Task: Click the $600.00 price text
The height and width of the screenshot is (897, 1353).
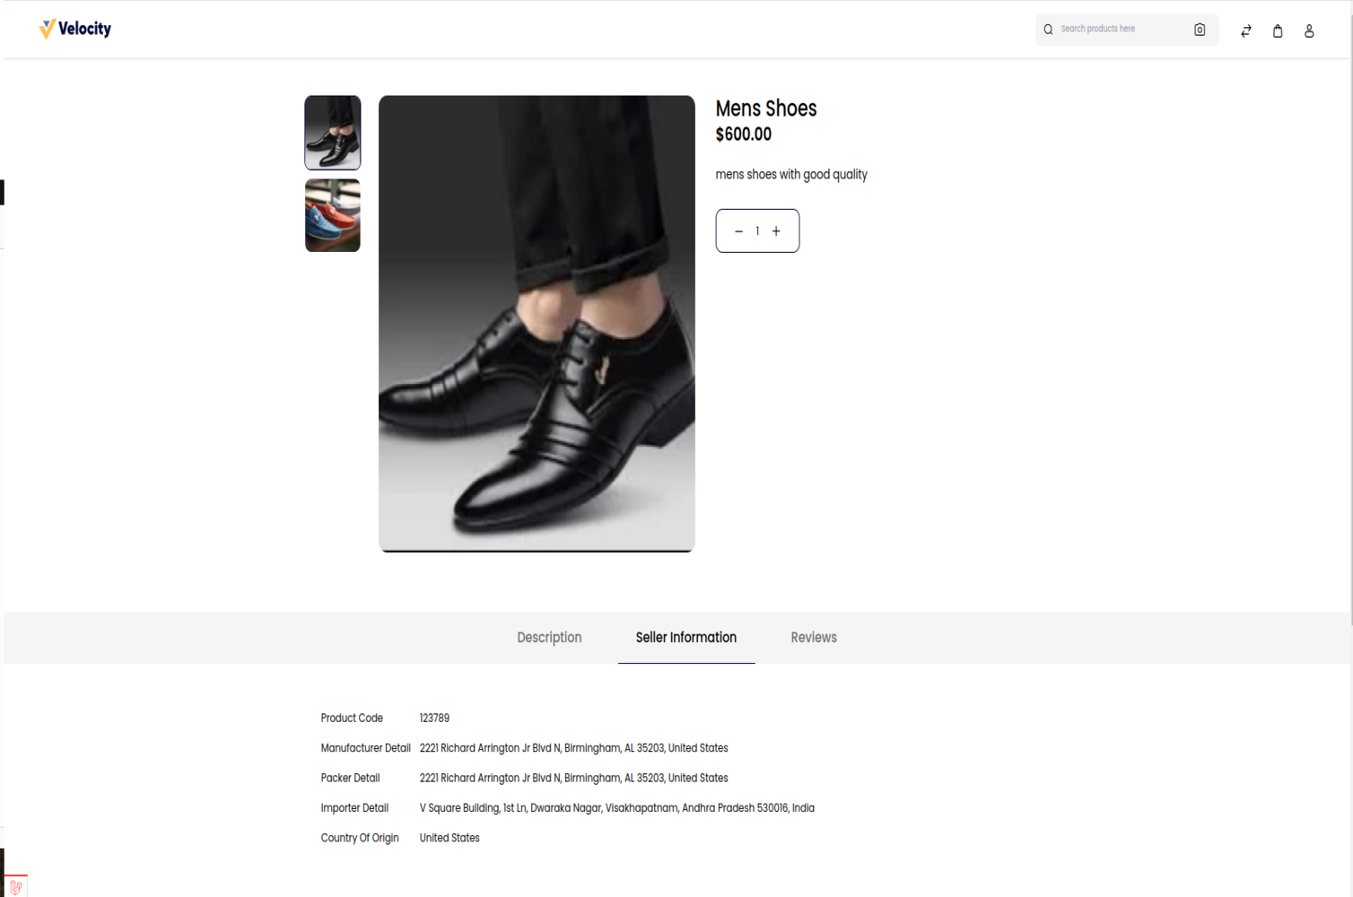Action: 744,135
